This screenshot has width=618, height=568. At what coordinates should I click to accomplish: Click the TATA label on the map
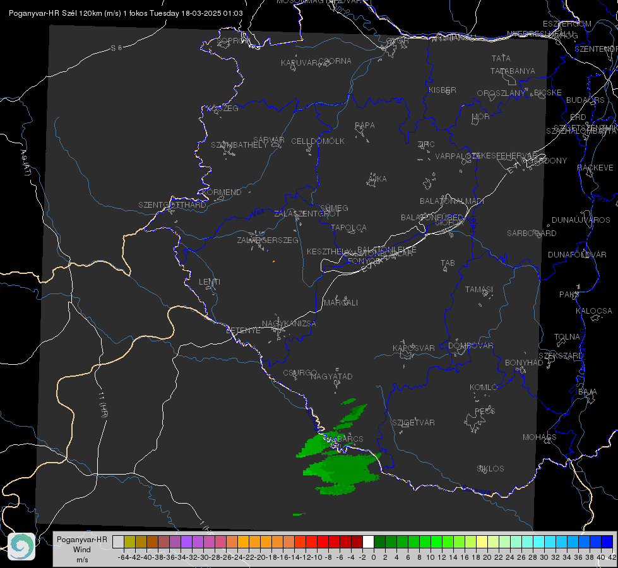(501, 58)
